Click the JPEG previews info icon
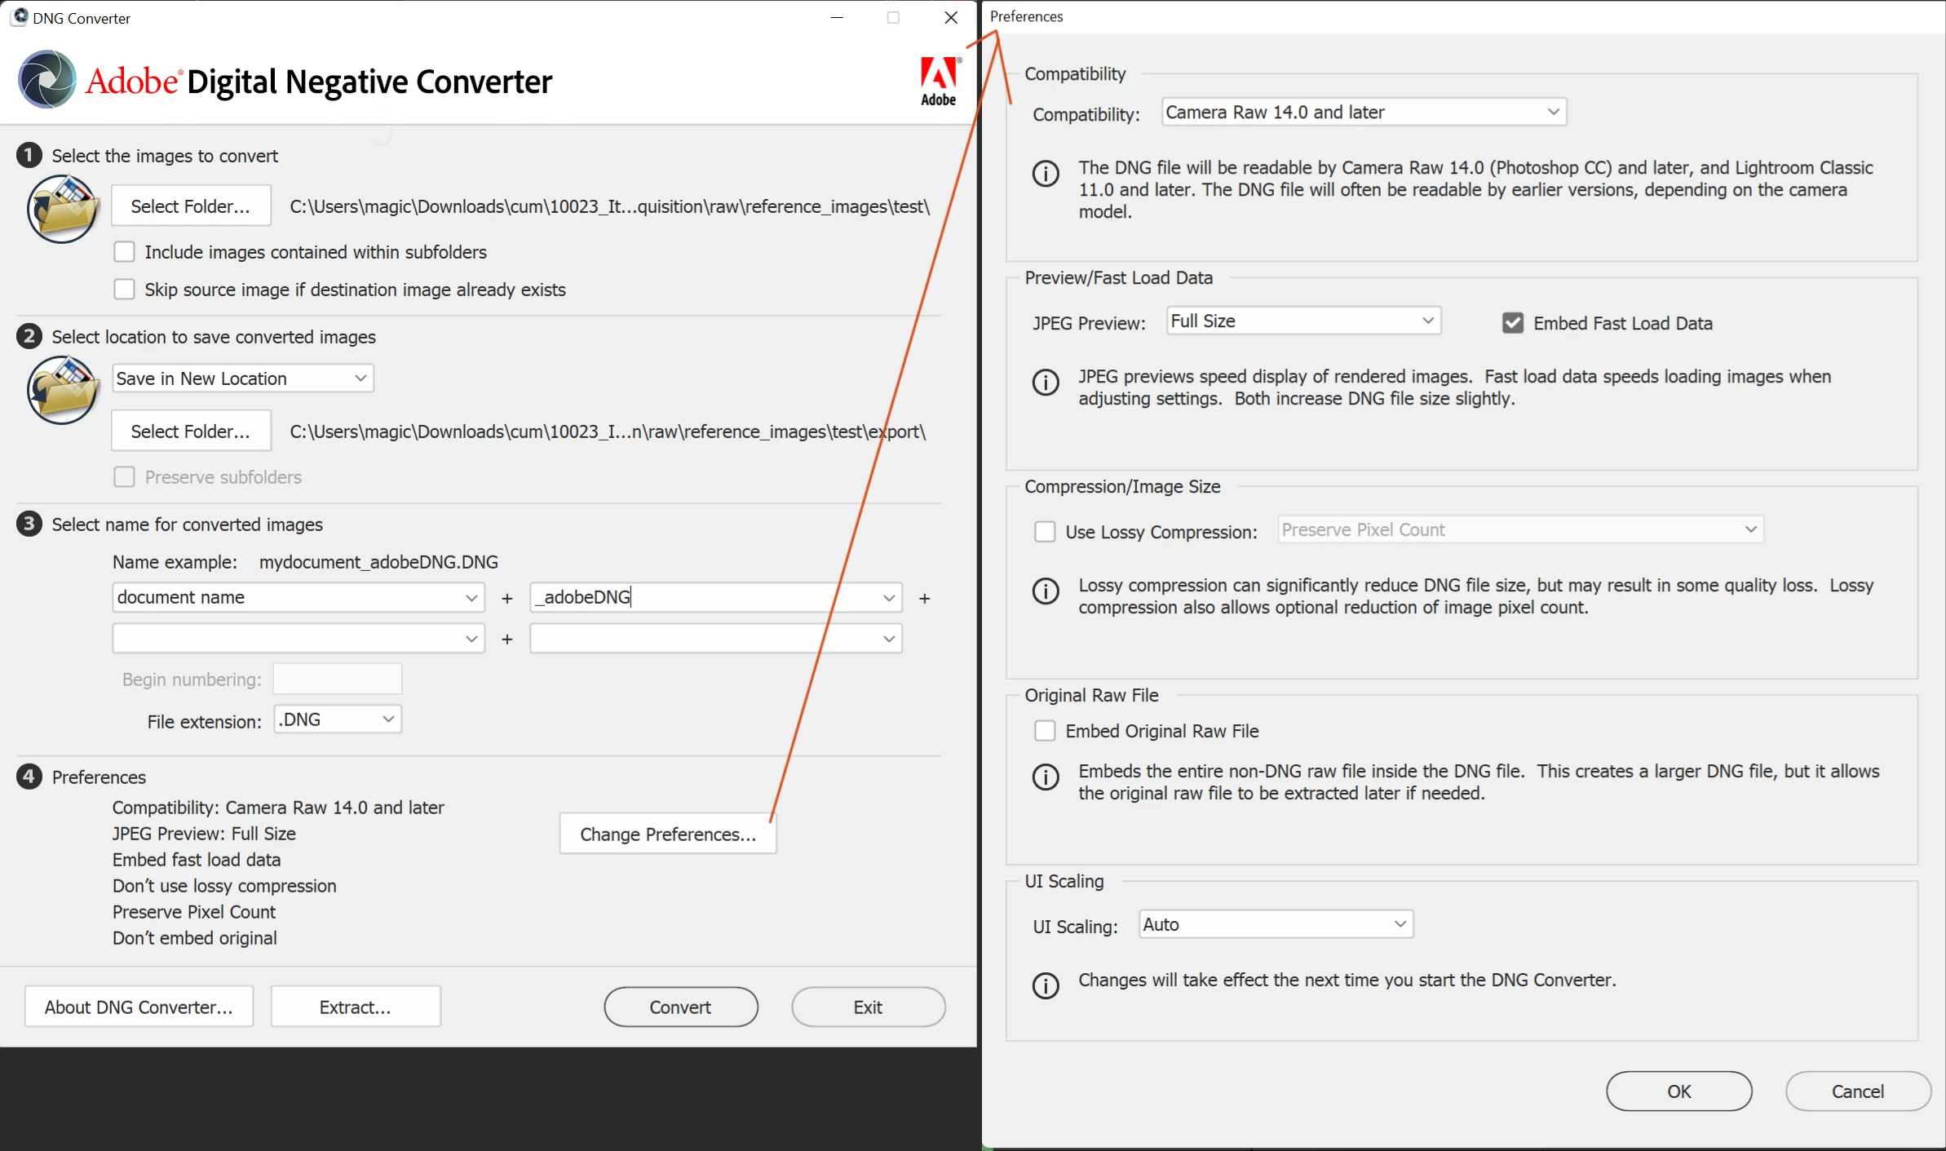The height and width of the screenshot is (1151, 1946). coord(1046,383)
